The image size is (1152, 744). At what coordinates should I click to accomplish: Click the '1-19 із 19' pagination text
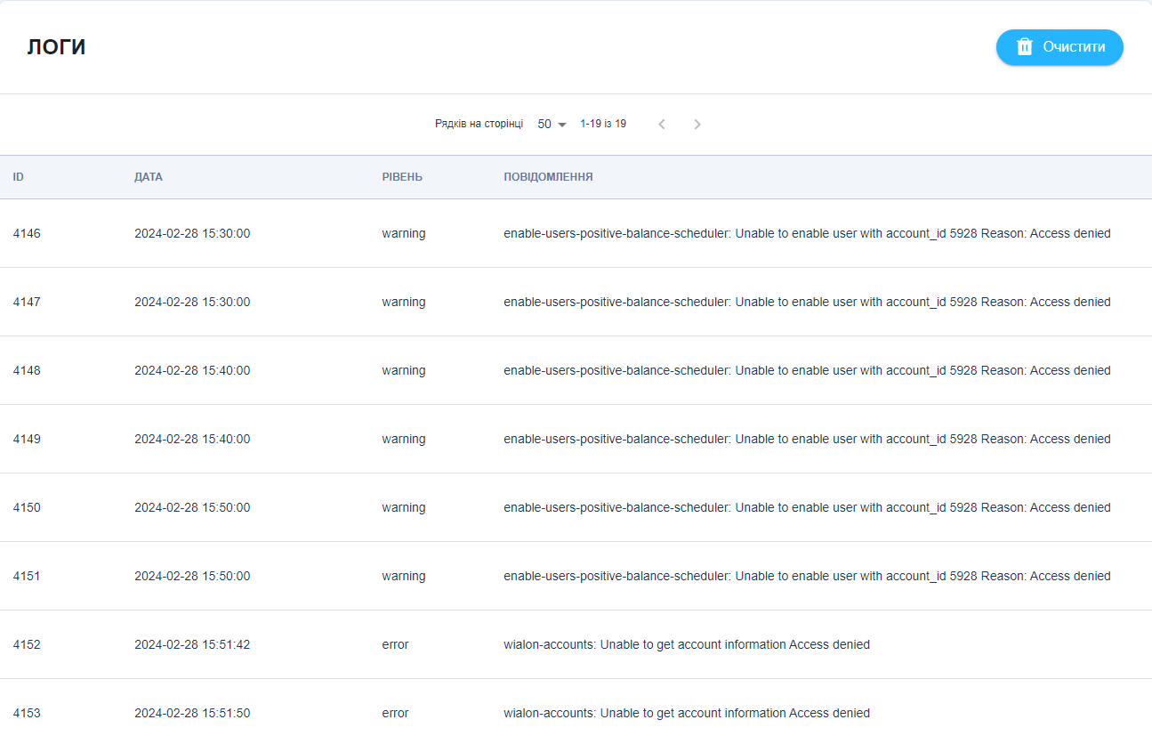[603, 124]
